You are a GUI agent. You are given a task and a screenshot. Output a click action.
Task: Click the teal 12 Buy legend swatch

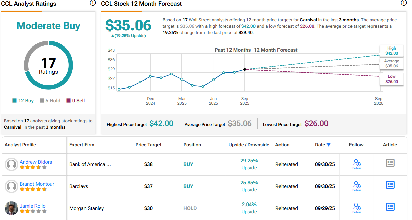(14, 101)
